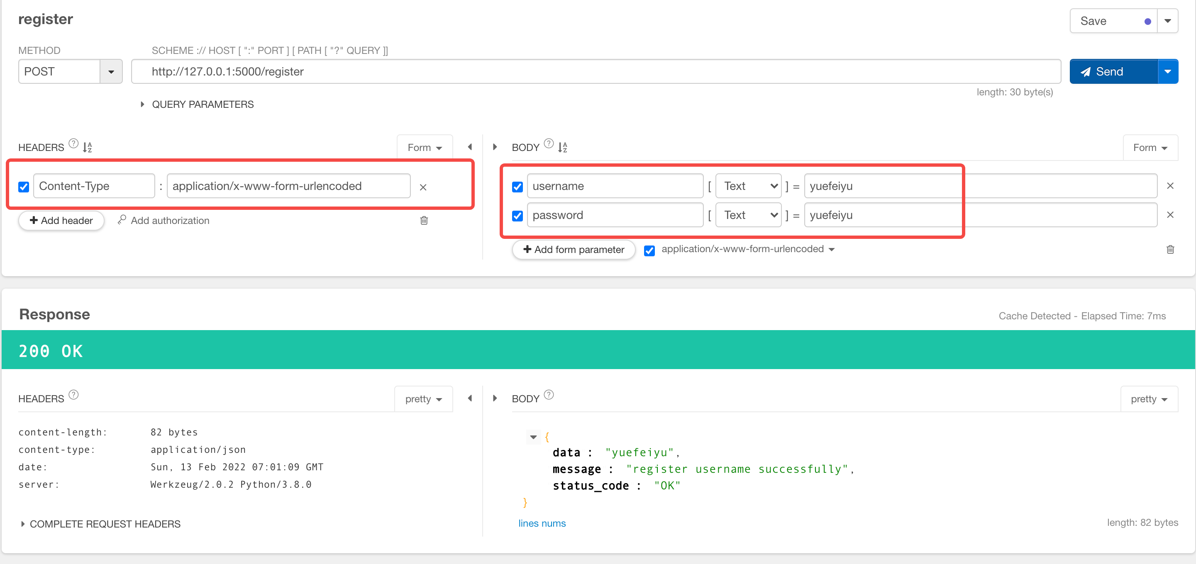Click the username value field yuefeiyu
Screen dimensions: 1196x564
pos(981,186)
